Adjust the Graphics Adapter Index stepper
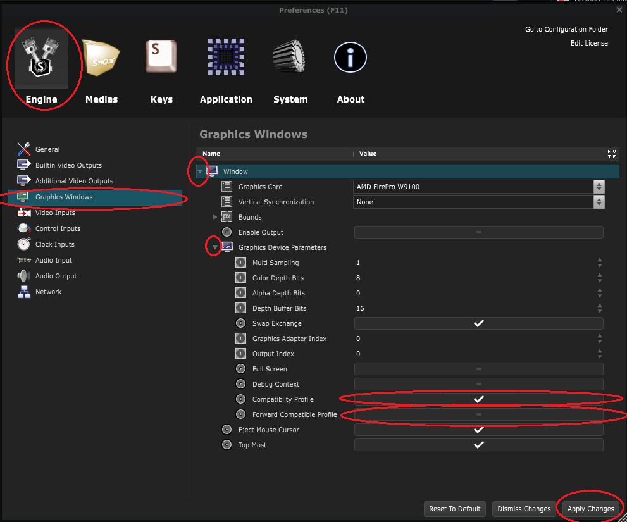Viewport: 627px width, 522px height. (599, 339)
